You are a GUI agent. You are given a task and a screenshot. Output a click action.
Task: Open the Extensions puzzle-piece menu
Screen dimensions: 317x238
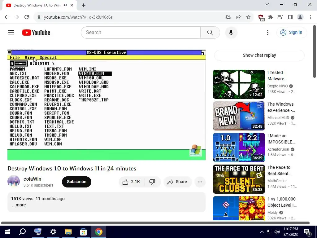271,17
